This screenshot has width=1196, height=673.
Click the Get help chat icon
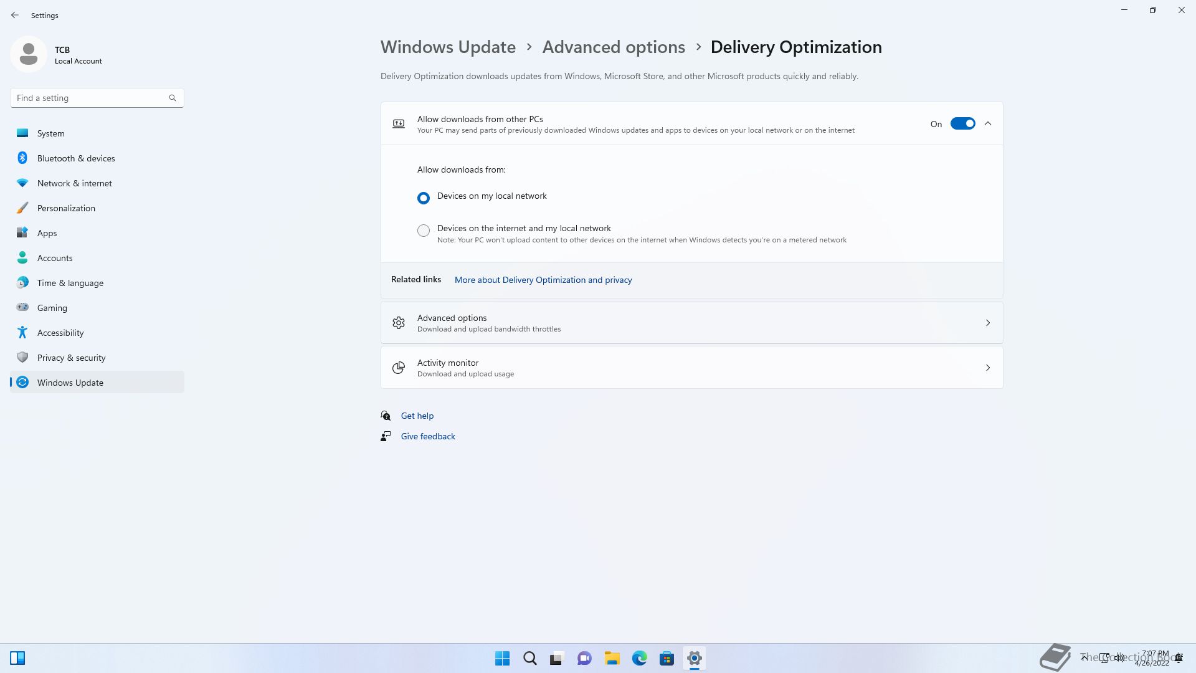click(386, 416)
